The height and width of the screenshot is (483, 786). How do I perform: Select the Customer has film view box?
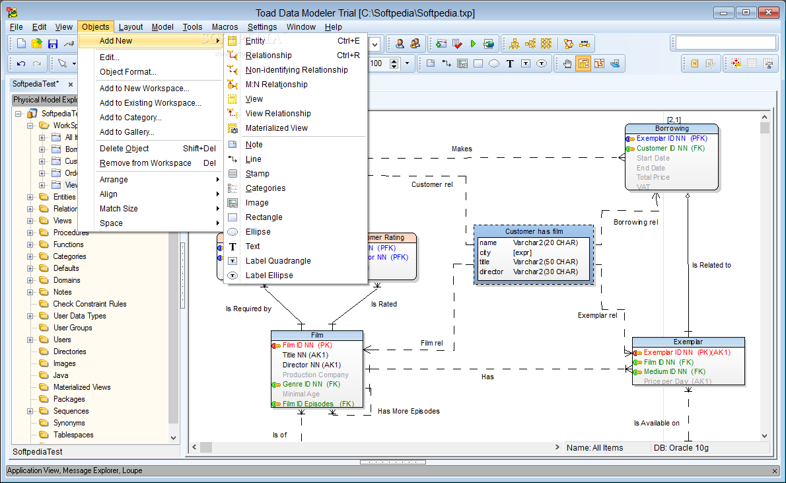534,255
